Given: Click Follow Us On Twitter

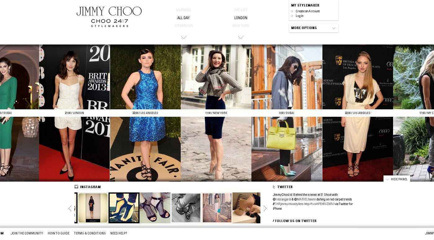Looking at the screenshot, I should [294, 221].
